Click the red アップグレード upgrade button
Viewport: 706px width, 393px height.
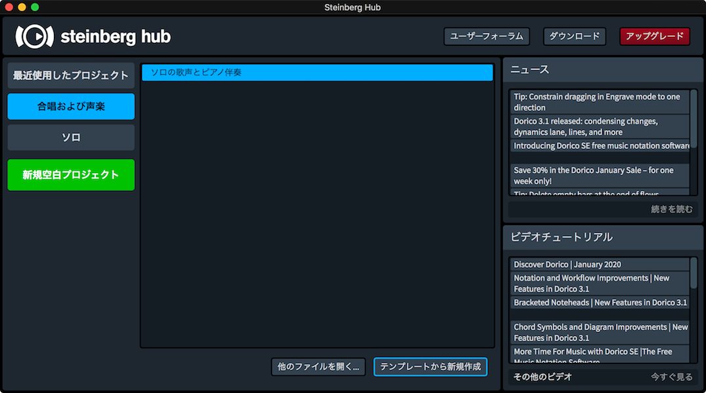point(655,36)
